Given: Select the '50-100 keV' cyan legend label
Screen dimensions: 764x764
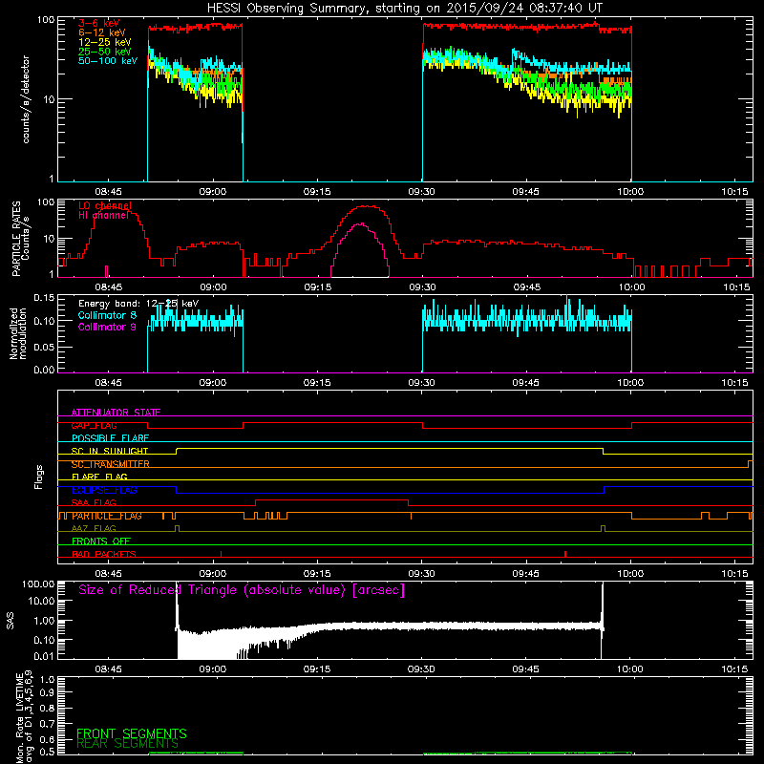Looking at the screenshot, I should [108, 61].
